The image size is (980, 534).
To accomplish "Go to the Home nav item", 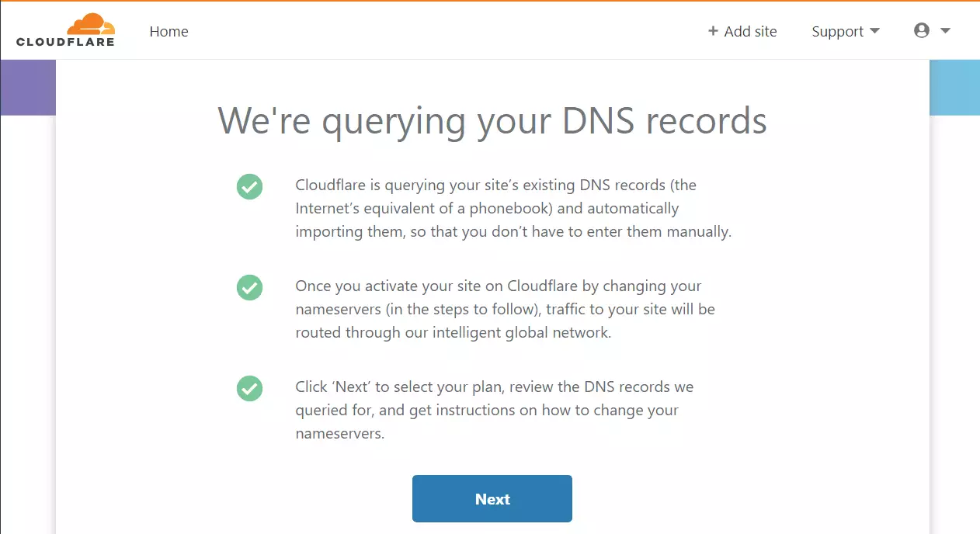I will coord(169,31).
